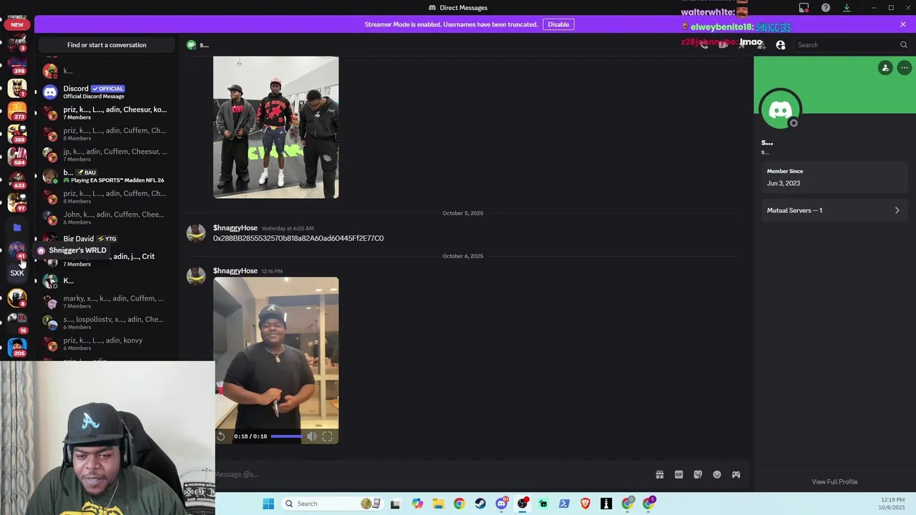
Task: Select the server icon with the 633 badge
Action: point(17,180)
